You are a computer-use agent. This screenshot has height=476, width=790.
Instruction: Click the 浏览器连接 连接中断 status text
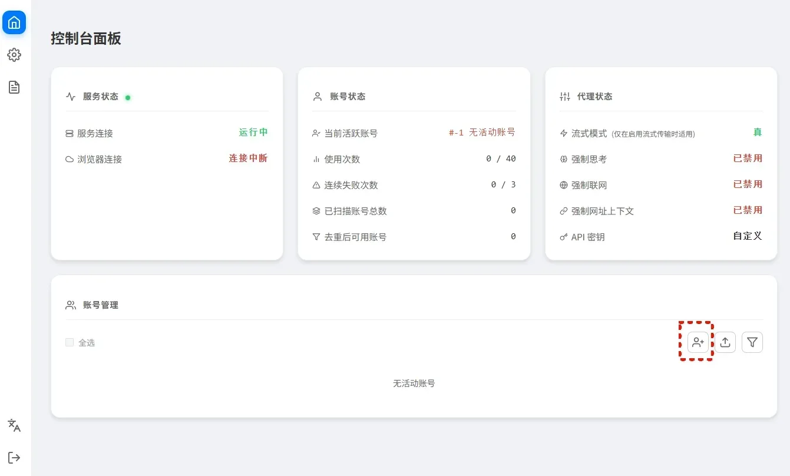(x=248, y=158)
